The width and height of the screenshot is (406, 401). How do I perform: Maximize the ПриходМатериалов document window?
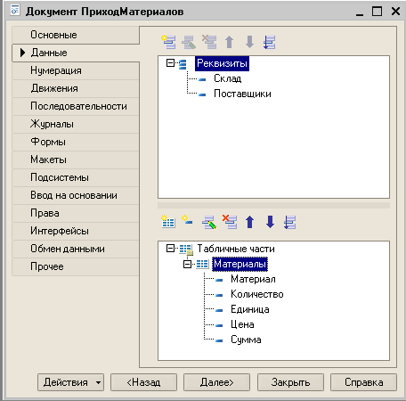point(378,12)
